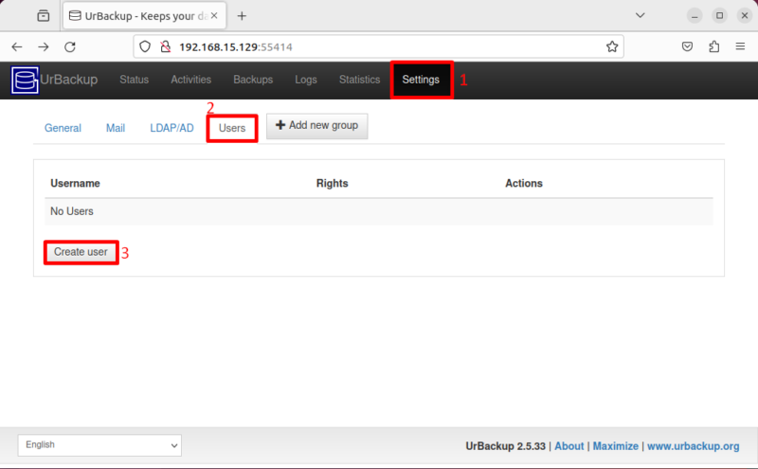Select the UrBackup browser tab

point(145,16)
